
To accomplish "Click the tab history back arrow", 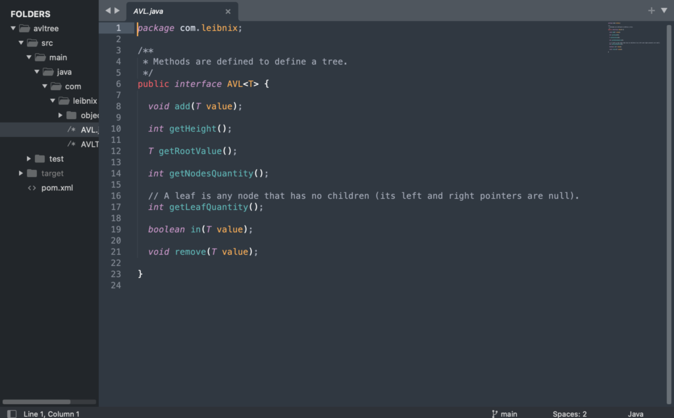I will coord(108,11).
